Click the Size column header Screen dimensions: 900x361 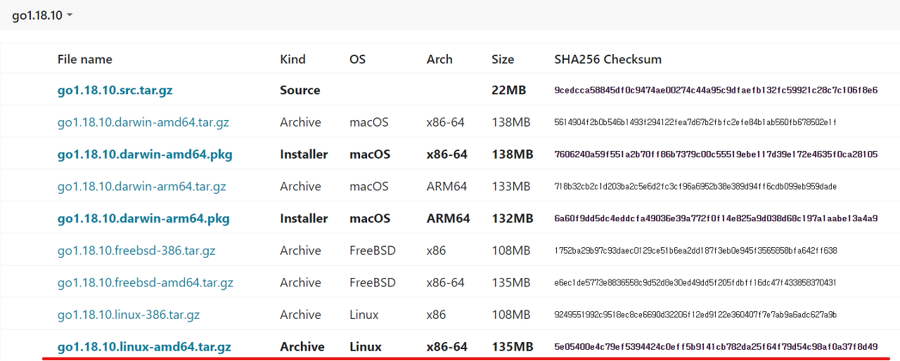(503, 59)
